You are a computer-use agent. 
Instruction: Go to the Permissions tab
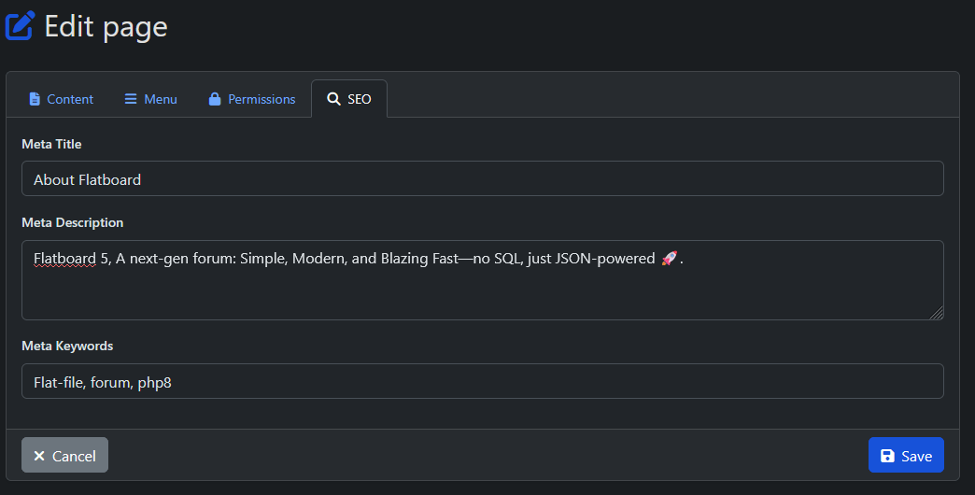click(x=261, y=99)
